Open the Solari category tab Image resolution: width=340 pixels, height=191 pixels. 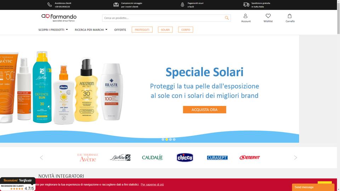click(x=165, y=30)
